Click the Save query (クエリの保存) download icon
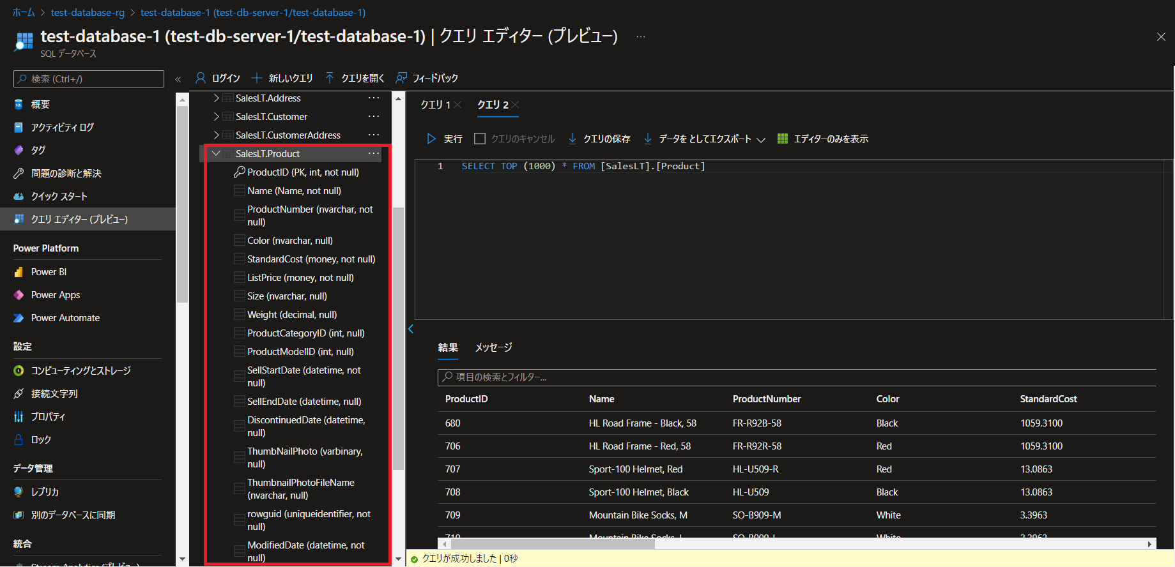Image resolution: width=1175 pixels, height=567 pixels. point(572,139)
